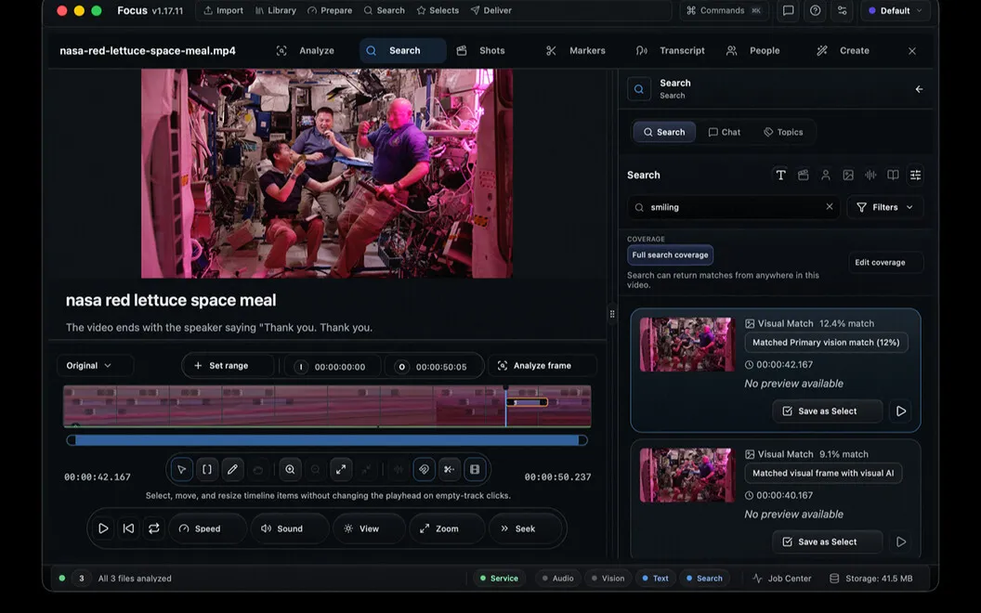Open the Sound options

[290, 528]
